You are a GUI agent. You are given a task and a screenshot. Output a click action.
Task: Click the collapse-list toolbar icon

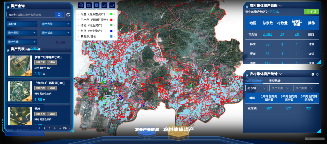[x=112, y=5]
